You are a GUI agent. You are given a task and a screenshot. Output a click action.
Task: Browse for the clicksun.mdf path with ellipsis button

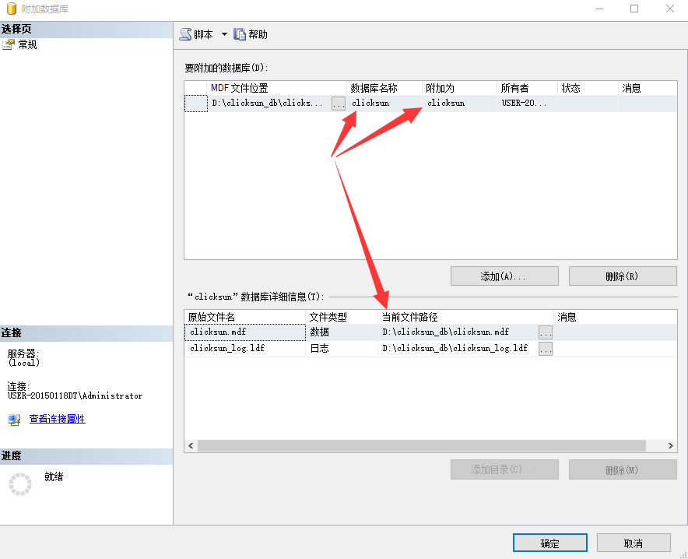(x=546, y=332)
